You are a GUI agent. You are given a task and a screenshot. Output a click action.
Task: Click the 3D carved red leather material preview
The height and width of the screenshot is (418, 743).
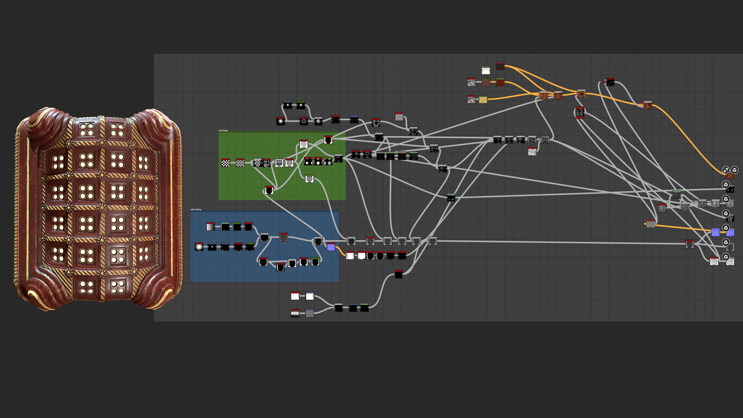(x=98, y=209)
